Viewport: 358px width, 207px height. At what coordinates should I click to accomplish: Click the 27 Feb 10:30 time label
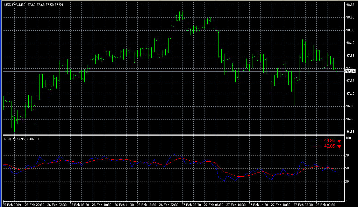236,205
